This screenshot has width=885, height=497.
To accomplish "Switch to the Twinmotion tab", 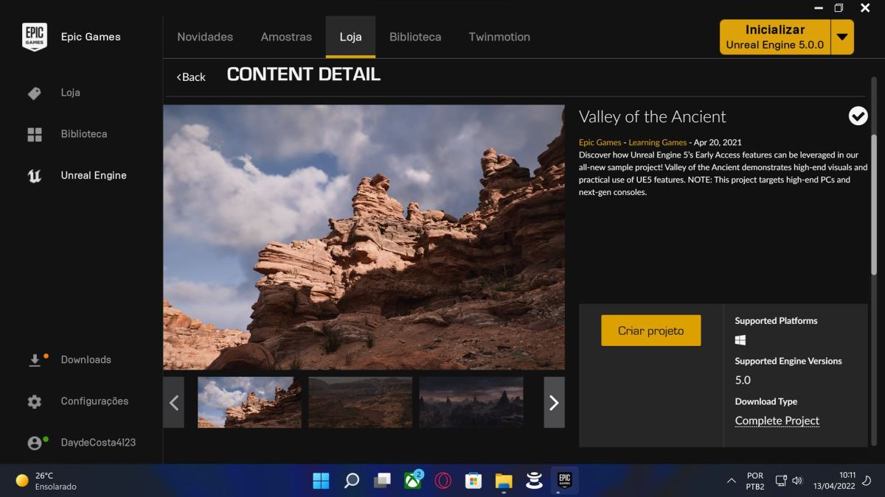I will coord(499,37).
